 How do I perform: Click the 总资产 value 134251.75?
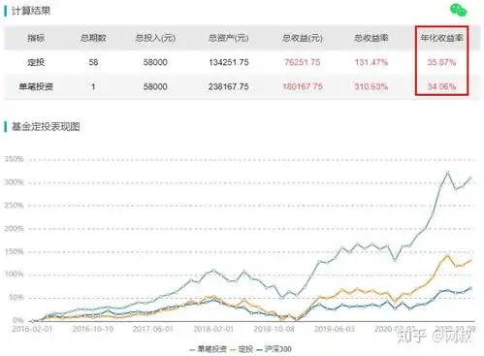point(229,62)
